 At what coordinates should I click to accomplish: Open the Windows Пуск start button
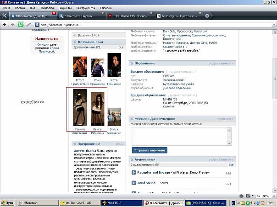pos(7,203)
